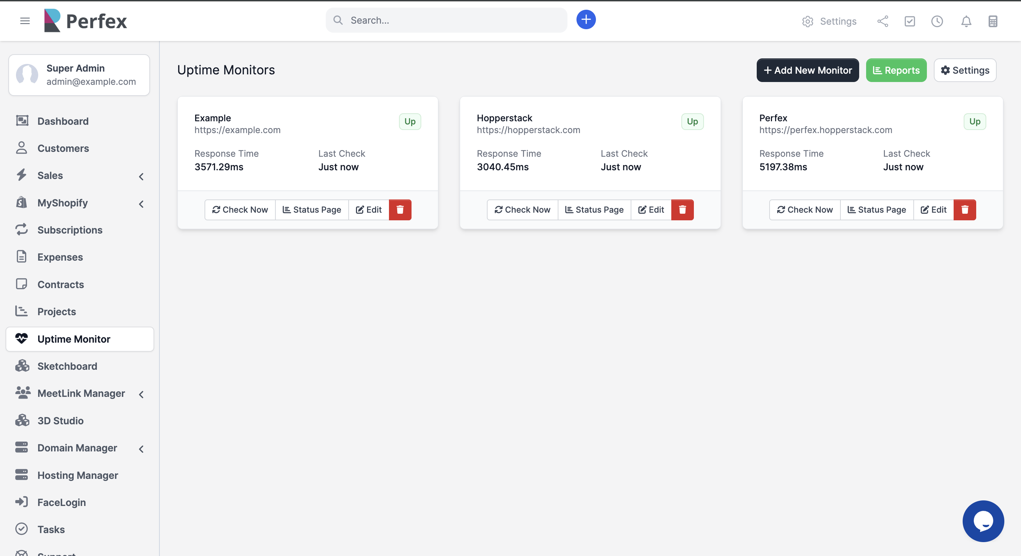Click the Up badge on the Example monitor
The image size is (1021, 556).
[x=409, y=121]
